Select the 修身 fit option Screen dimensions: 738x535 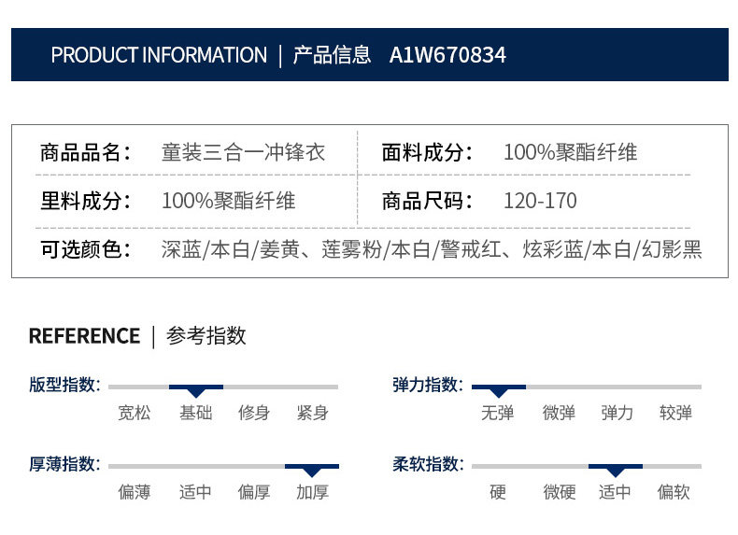coord(254,413)
